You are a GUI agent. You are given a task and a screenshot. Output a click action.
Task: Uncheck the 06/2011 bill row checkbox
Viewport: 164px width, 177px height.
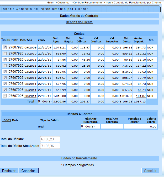click(5, 90)
